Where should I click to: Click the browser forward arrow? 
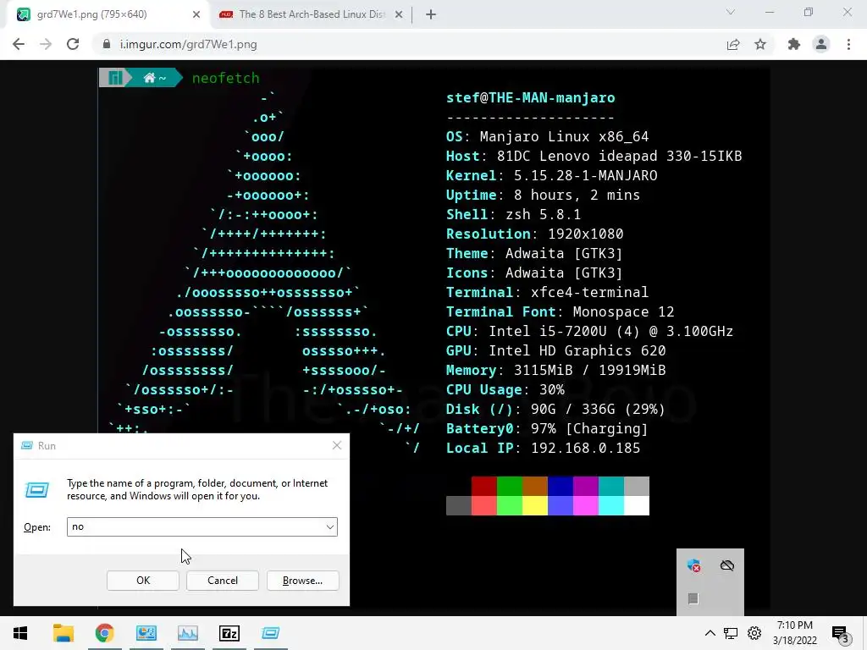point(46,44)
